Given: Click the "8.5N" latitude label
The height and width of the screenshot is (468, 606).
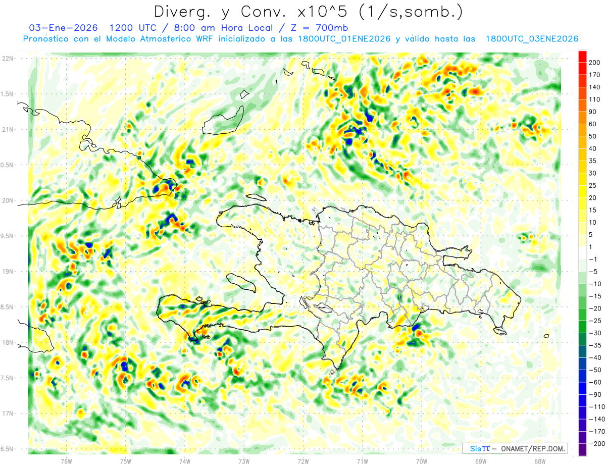Looking at the screenshot, I should coord(8,307).
